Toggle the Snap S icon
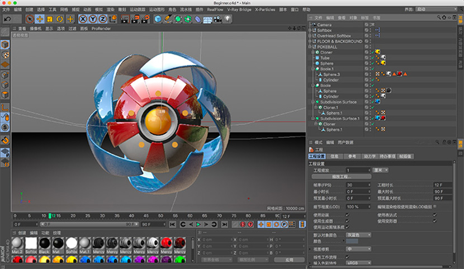The image size is (464, 269). [5, 128]
